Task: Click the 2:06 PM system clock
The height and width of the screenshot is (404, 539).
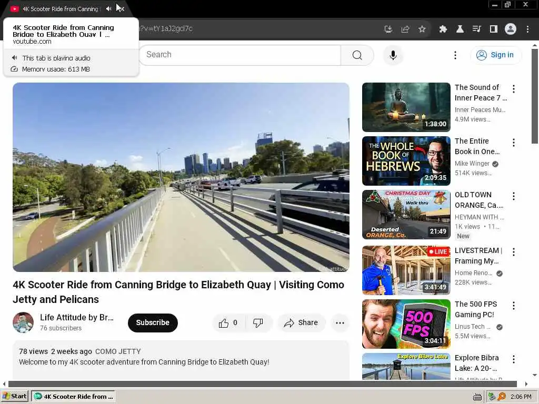Action: click(521, 397)
